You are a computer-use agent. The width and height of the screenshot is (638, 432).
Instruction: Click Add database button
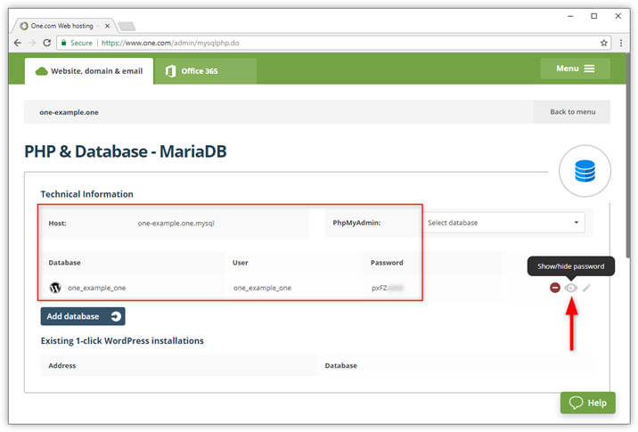click(83, 316)
